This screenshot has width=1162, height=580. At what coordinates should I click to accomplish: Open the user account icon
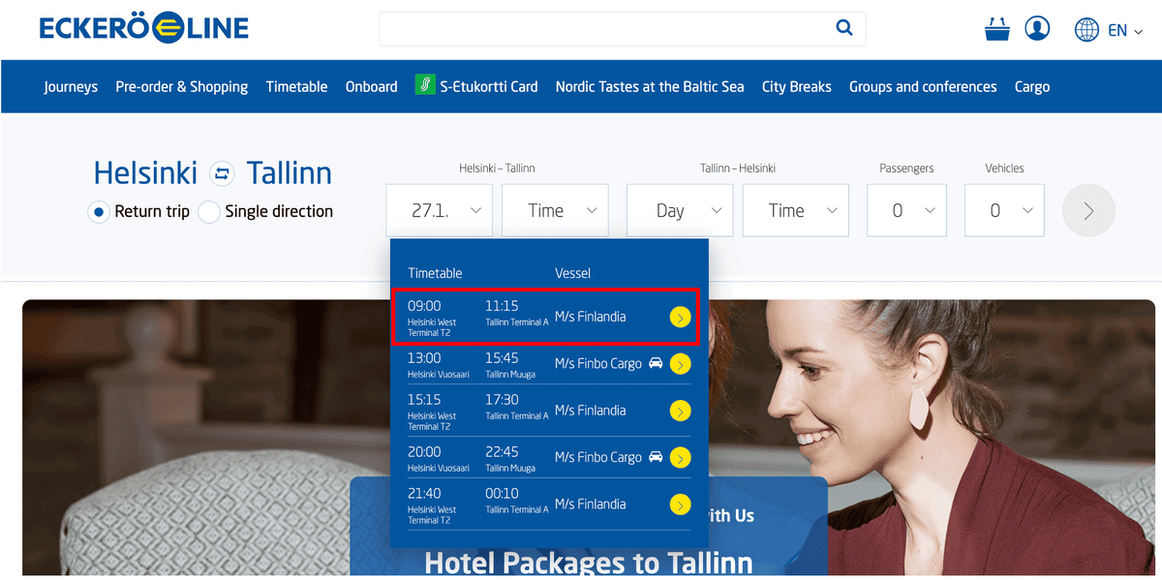click(1037, 29)
